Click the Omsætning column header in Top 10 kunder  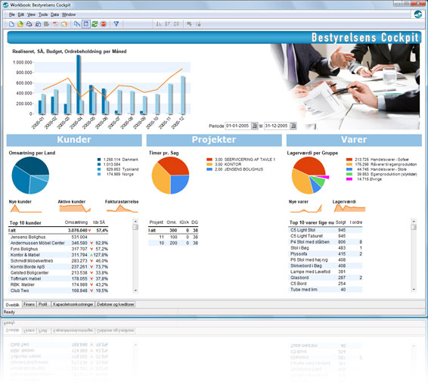tap(76, 222)
